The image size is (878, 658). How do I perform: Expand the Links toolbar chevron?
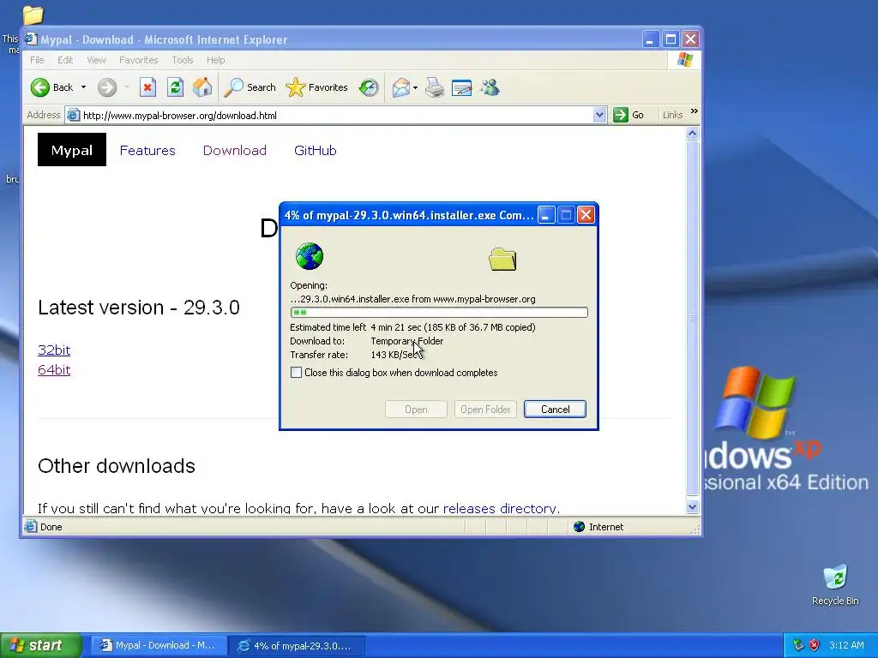(x=695, y=111)
